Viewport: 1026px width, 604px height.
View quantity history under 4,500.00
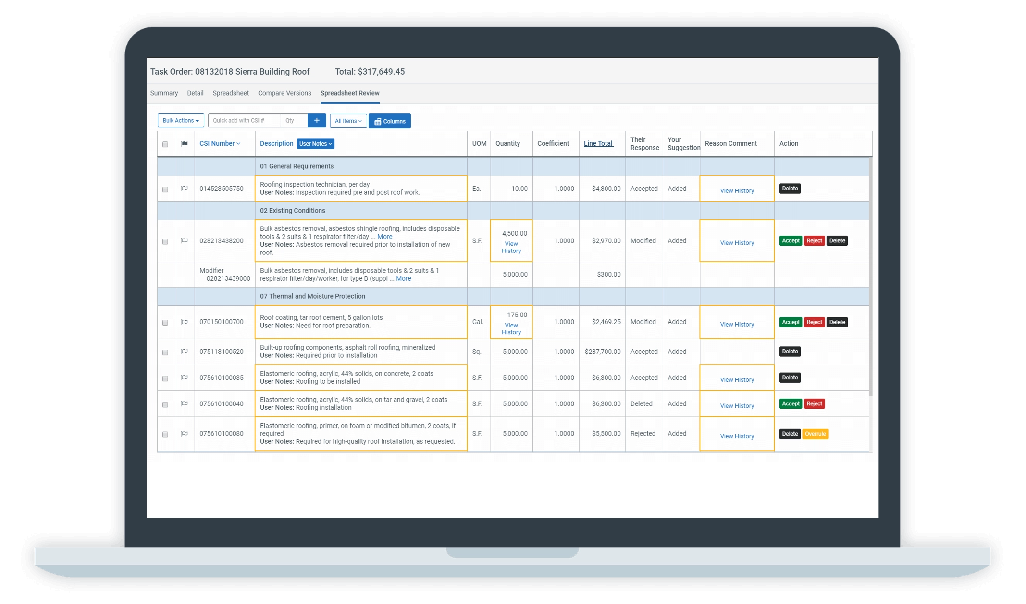point(511,247)
